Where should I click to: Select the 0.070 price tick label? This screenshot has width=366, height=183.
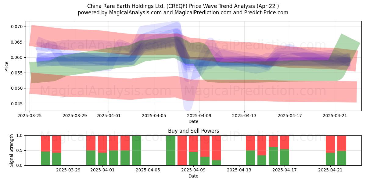click(17, 27)
